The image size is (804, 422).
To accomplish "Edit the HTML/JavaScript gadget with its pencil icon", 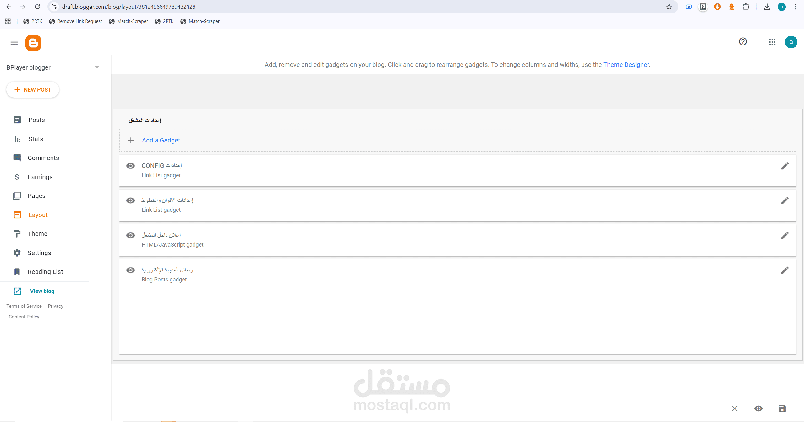I will 785,235.
